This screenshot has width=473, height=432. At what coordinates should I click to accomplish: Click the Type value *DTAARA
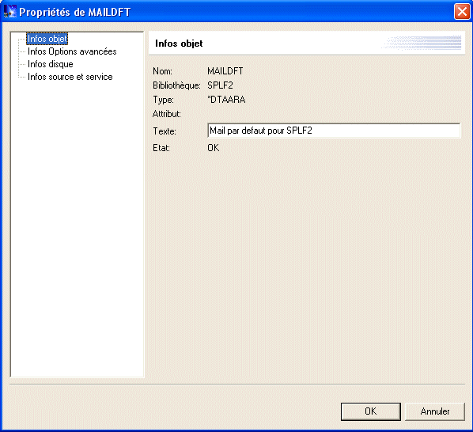coord(226,100)
